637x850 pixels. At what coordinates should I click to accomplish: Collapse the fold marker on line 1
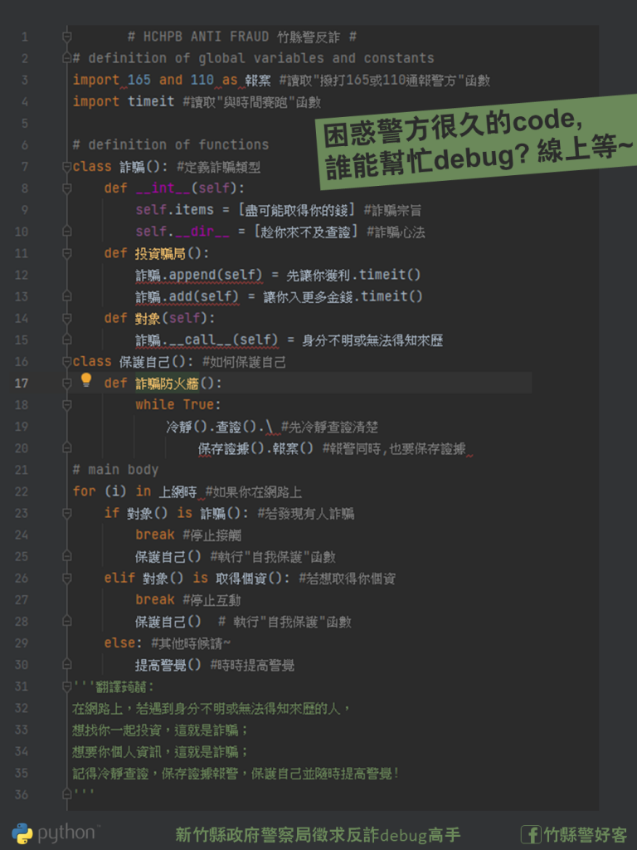tap(67, 37)
